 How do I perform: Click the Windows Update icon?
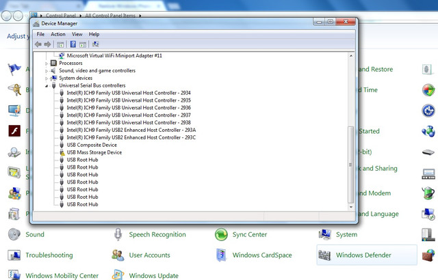pos(118,275)
